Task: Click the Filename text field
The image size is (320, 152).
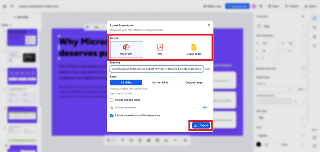Action: 156,69
